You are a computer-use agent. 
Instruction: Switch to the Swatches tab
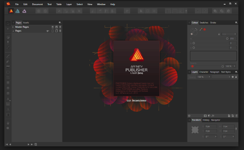click(204, 23)
